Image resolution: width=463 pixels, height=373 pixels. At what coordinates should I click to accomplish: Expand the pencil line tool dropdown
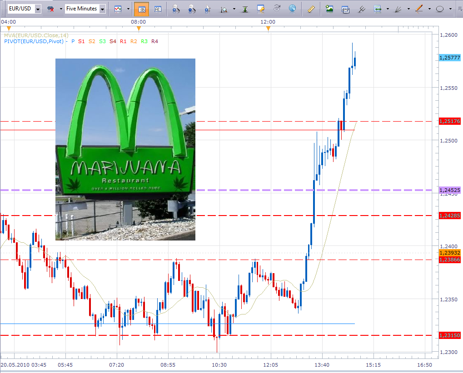tap(429, 9)
